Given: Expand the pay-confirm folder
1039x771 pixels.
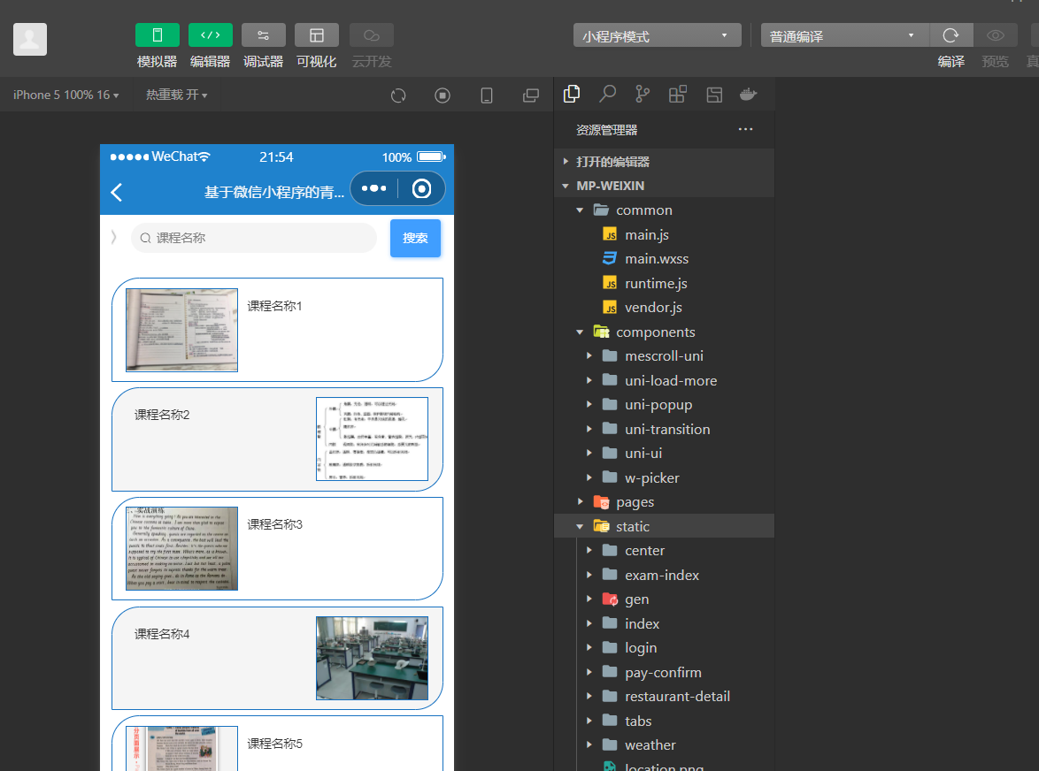Looking at the screenshot, I should point(664,672).
